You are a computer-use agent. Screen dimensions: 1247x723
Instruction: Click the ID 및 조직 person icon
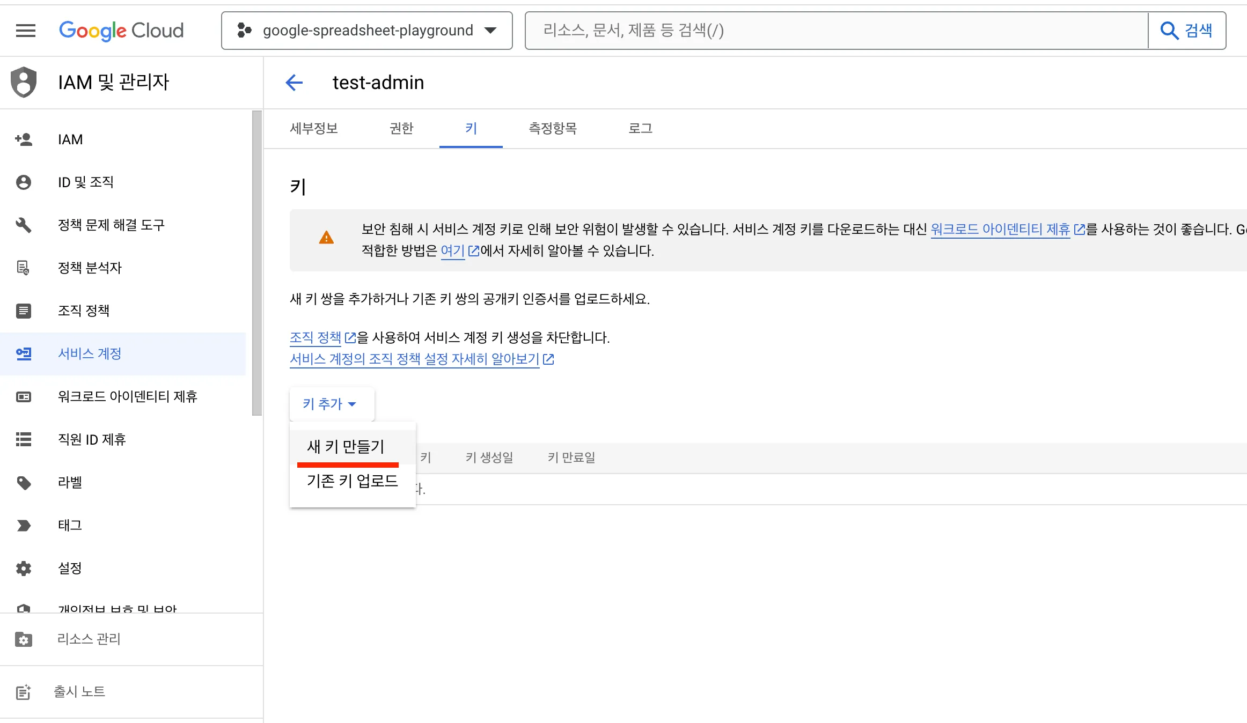pyautogui.click(x=23, y=182)
